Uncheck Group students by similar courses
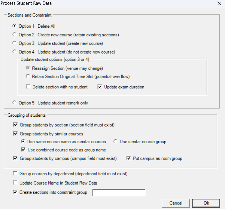225x209 pixels. tap(15, 134)
